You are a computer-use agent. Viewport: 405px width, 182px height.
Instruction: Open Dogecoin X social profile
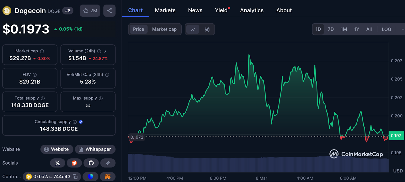[x=57, y=163]
